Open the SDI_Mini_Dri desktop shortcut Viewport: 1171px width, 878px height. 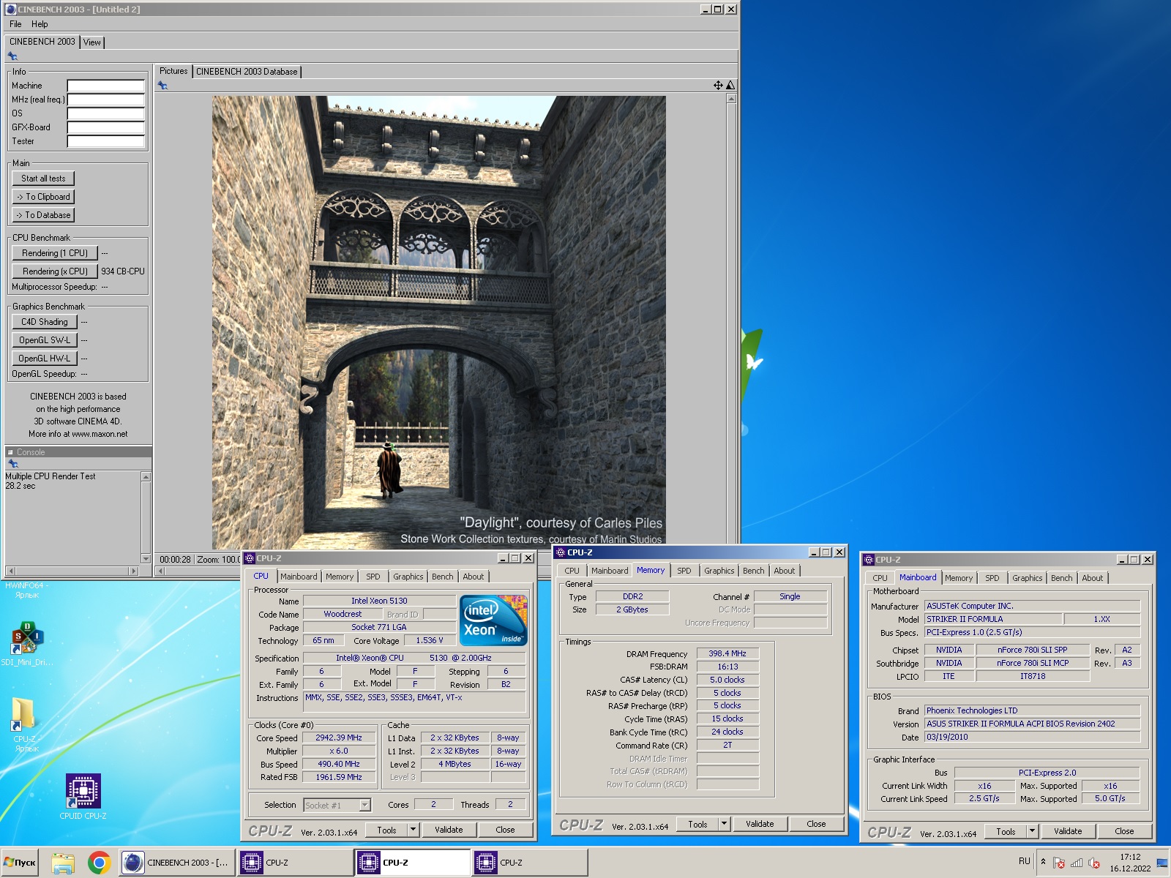coord(27,644)
